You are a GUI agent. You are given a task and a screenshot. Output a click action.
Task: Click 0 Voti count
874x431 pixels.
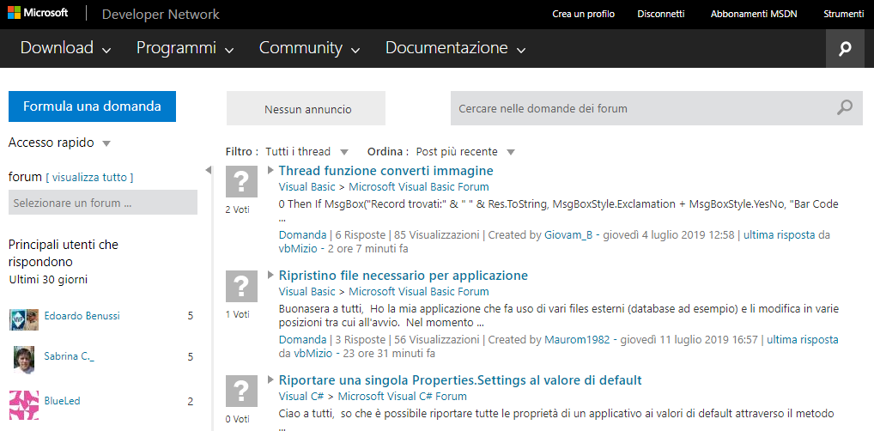pyautogui.click(x=238, y=419)
